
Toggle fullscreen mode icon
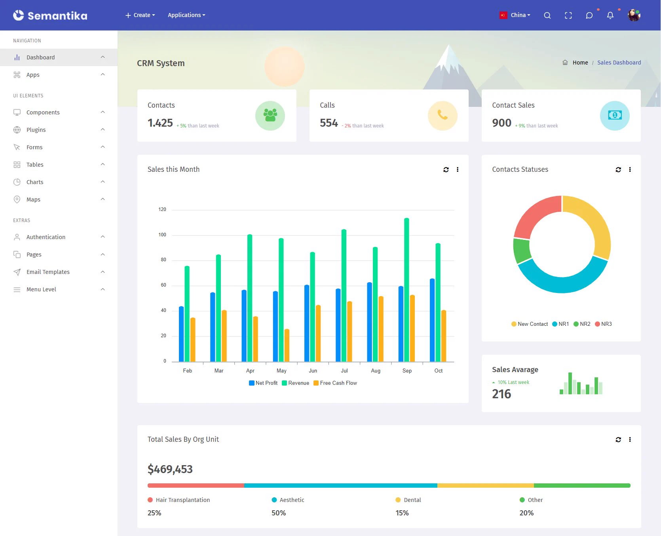[x=568, y=15]
